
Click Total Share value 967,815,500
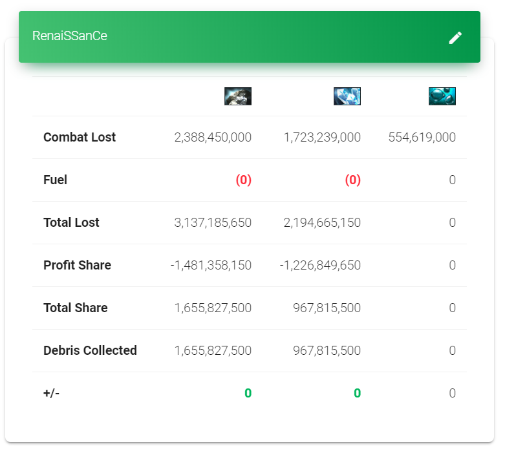point(327,308)
